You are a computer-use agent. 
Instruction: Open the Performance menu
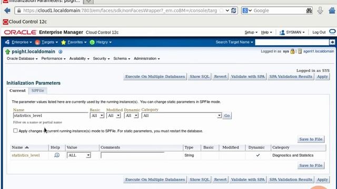tap(53, 58)
